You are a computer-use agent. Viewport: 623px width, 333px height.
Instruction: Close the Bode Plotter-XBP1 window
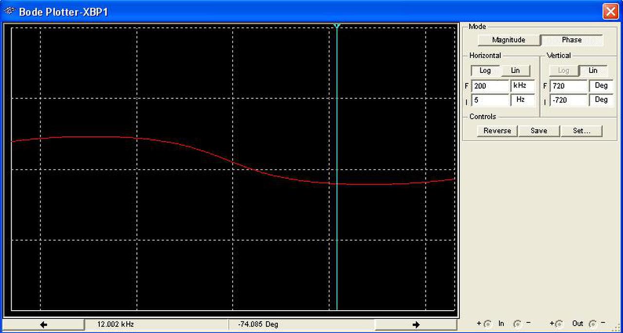click(610, 11)
